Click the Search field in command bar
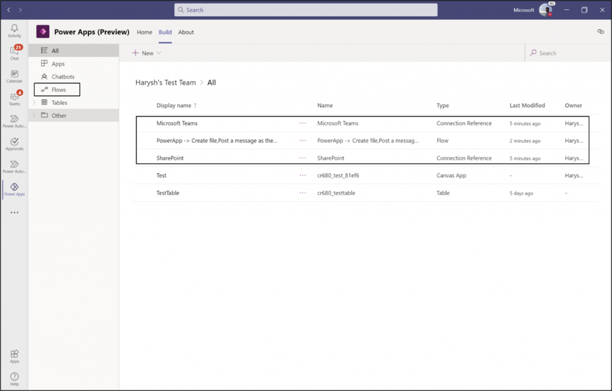 pyautogui.click(x=568, y=53)
